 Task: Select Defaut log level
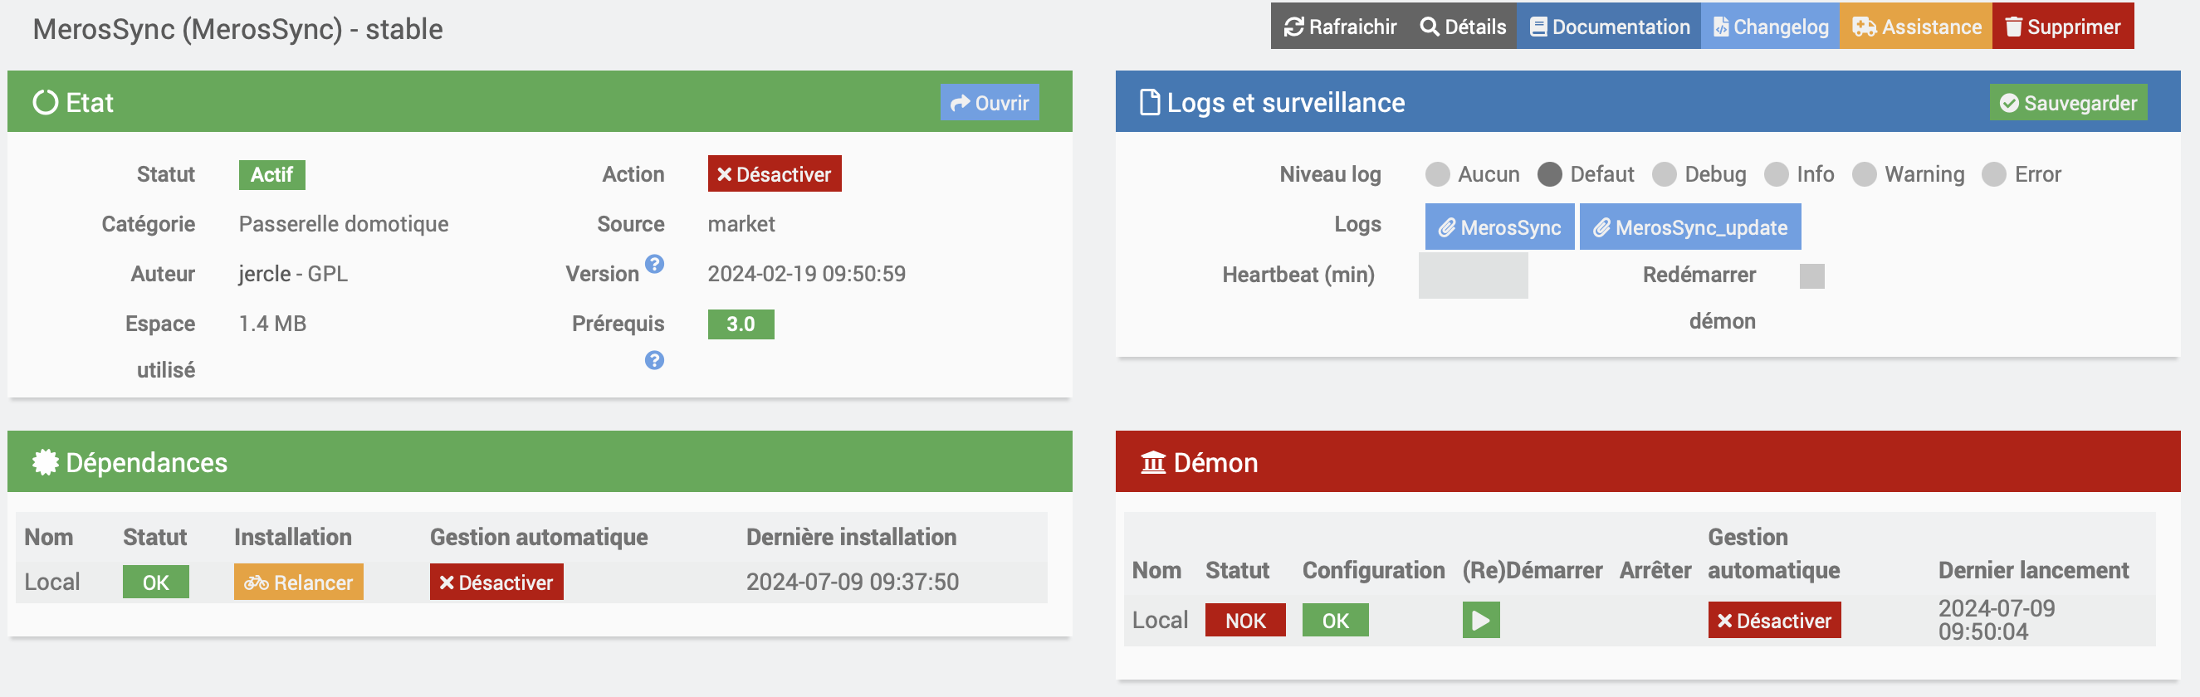(x=1550, y=175)
